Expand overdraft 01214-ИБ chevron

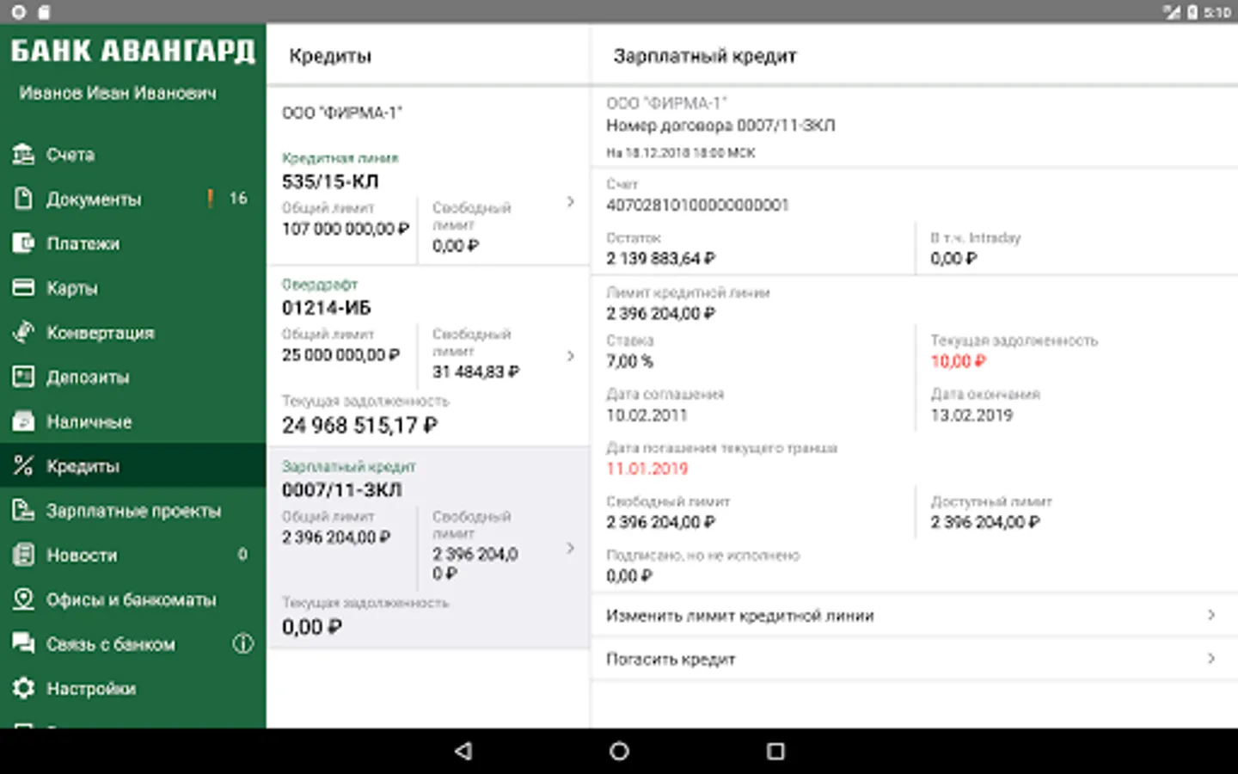click(x=570, y=356)
